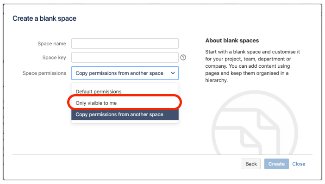This screenshot has width=325, height=184.
Task: Click the About blank spaces heading
Action: pyautogui.click(x=232, y=41)
